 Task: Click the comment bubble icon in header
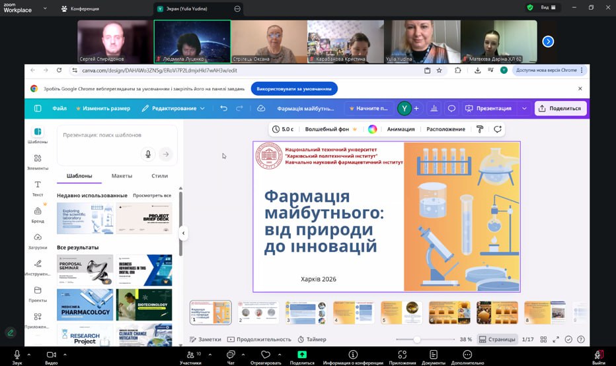(451, 108)
